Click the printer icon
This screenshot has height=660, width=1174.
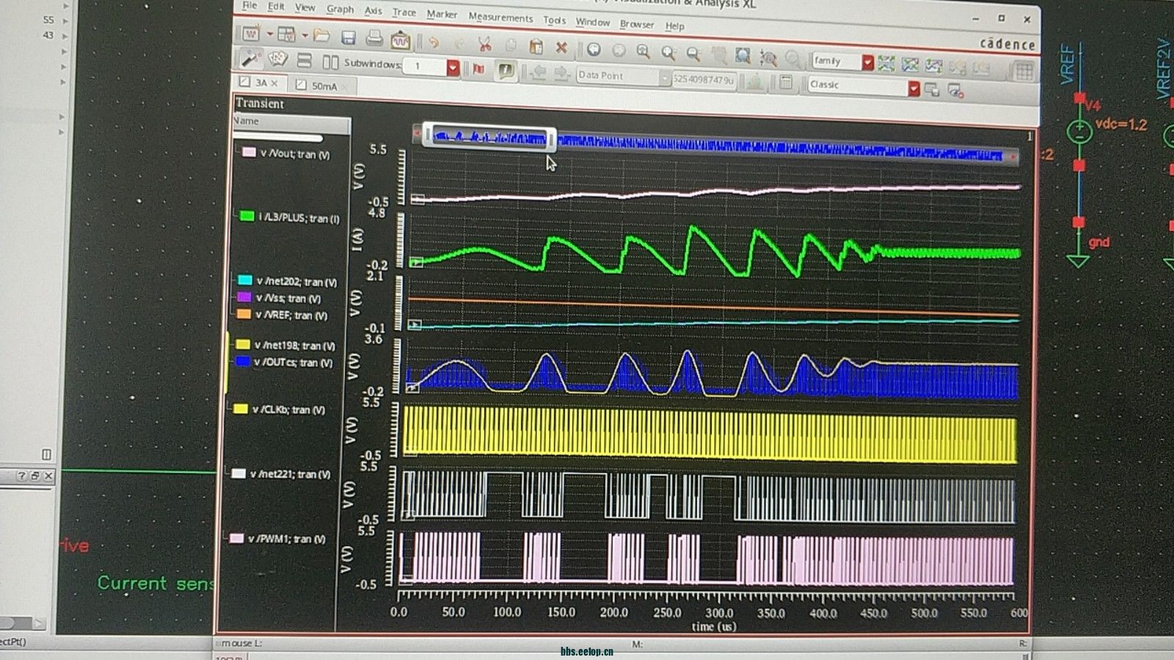(374, 38)
